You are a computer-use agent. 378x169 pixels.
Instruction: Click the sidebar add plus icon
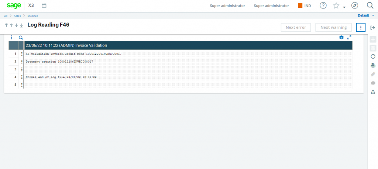[373, 39]
